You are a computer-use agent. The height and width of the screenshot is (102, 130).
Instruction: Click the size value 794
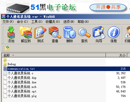(x=123, y=96)
